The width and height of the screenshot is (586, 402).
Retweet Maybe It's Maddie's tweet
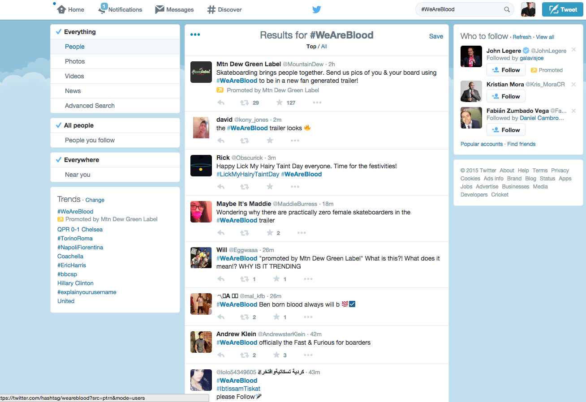click(244, 233)
